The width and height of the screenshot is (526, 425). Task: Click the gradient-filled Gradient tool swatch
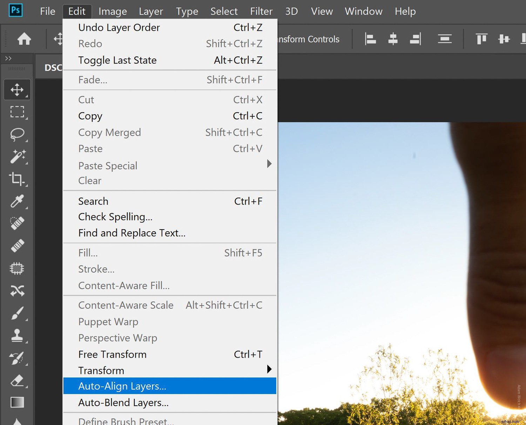(x=17, y=402)
